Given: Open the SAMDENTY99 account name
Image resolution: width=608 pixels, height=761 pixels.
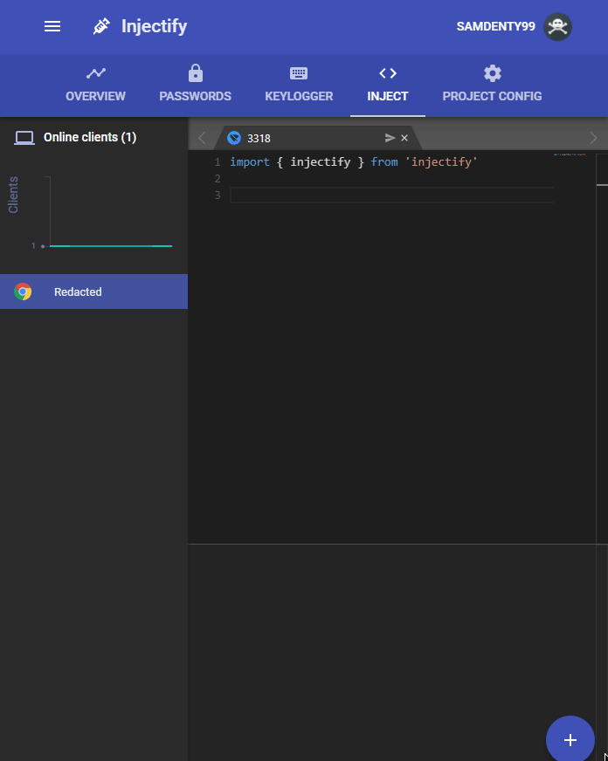Looking at the screenshot, I should coord(495,26).
